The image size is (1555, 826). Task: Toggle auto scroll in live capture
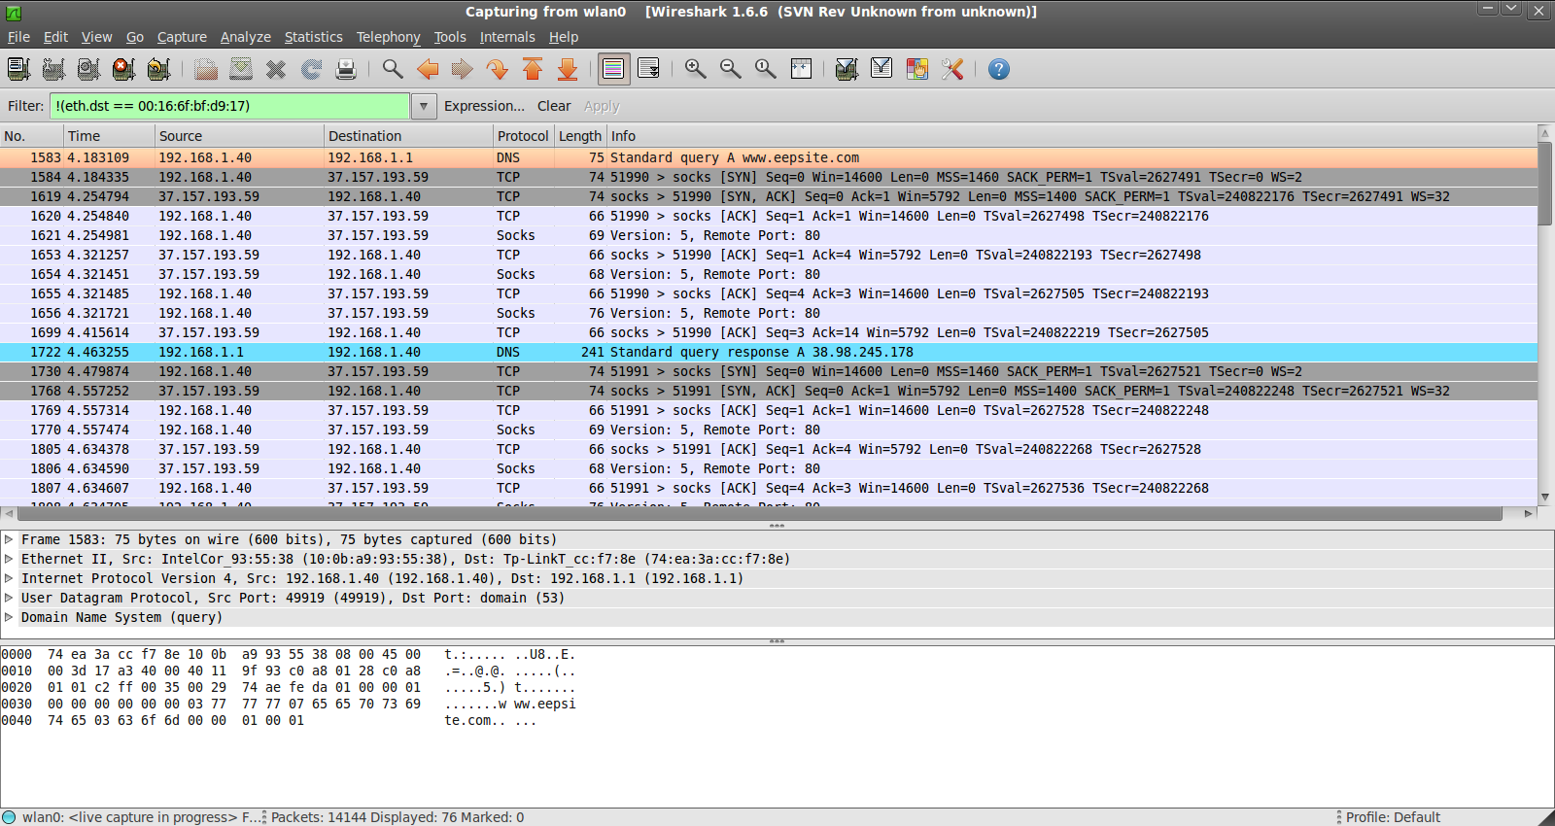tap(649, 69)
